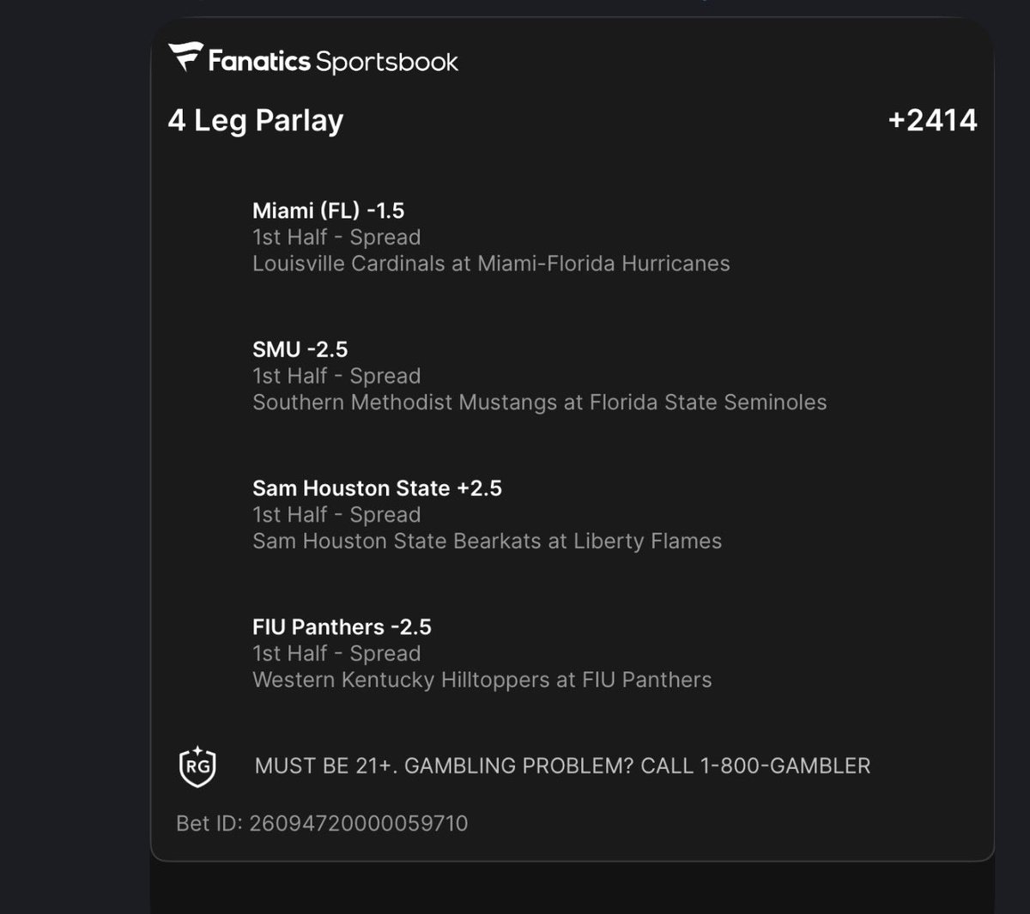Open Louisville Cardinals at Miami-Florida Hurricanes matchup
Screen dimensions: 1030x914
click(x=491, y=263)
